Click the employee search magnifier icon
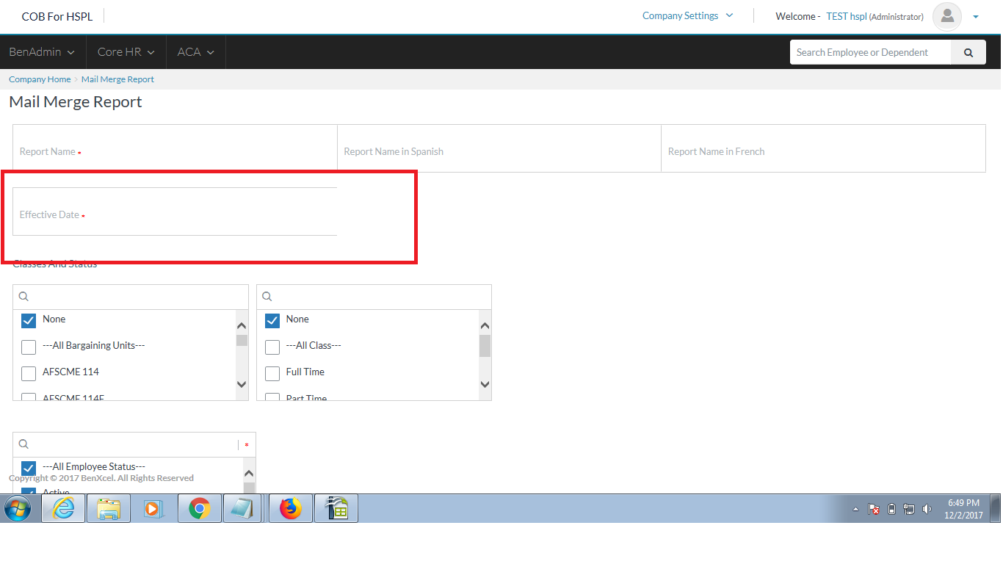This screenshot has width=1003, height=564. [x=968, y=51]
